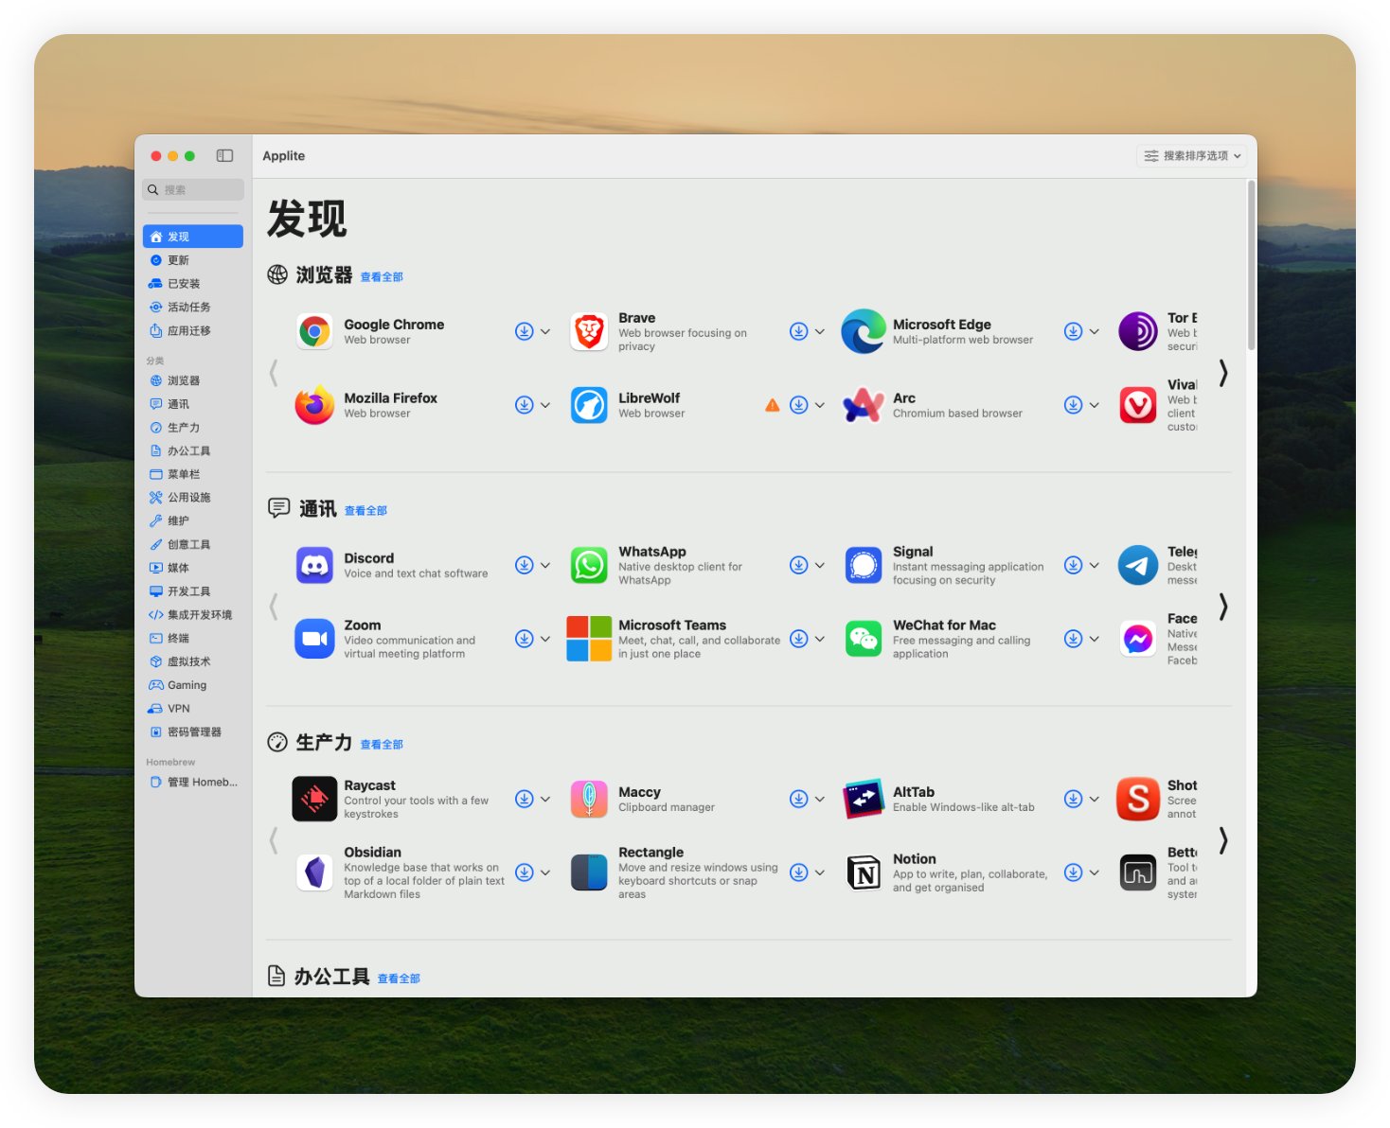Toggle the sidebar visibility button
The height and width of the screenshot is (1128, 1390).
click(x=224, y=155)
